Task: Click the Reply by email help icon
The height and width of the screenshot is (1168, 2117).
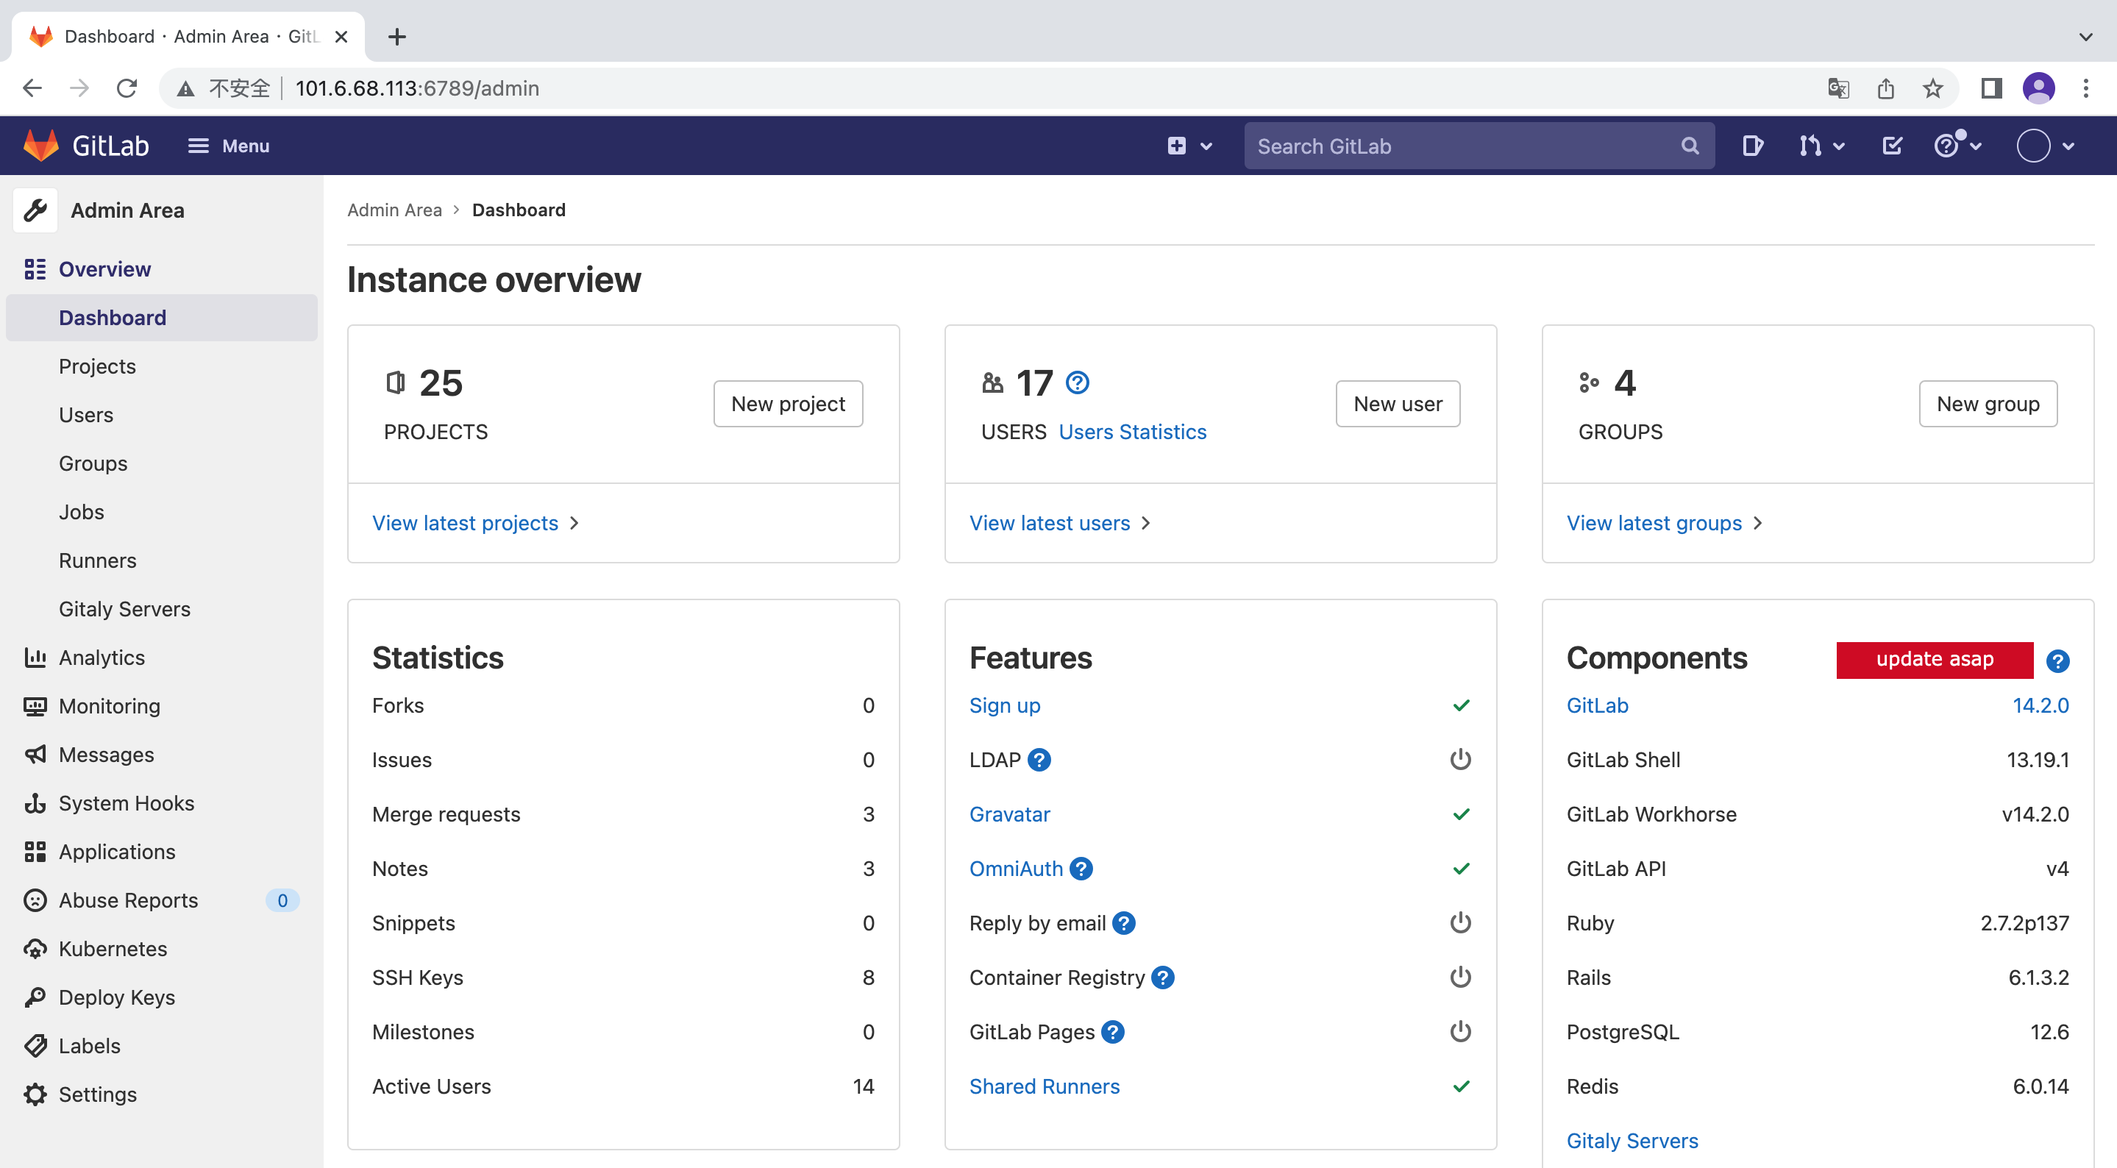Action: click(x=1123, y=922)
